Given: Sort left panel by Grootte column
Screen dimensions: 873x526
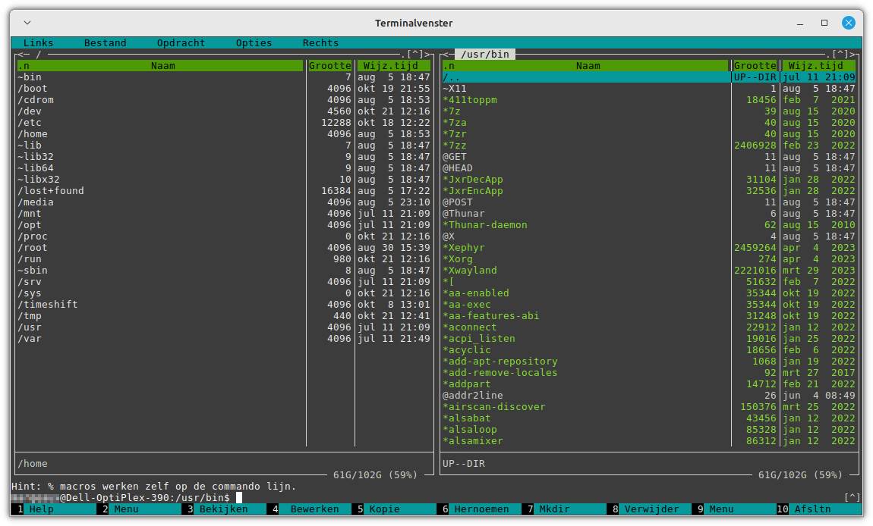Looking at the screenshot, I should pyautogui.click(x=330, y=66).
